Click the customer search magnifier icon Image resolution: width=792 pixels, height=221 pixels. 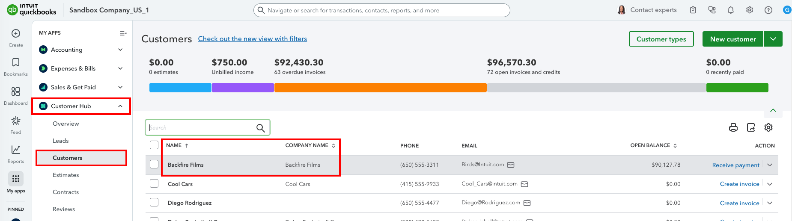click(260, 128)
